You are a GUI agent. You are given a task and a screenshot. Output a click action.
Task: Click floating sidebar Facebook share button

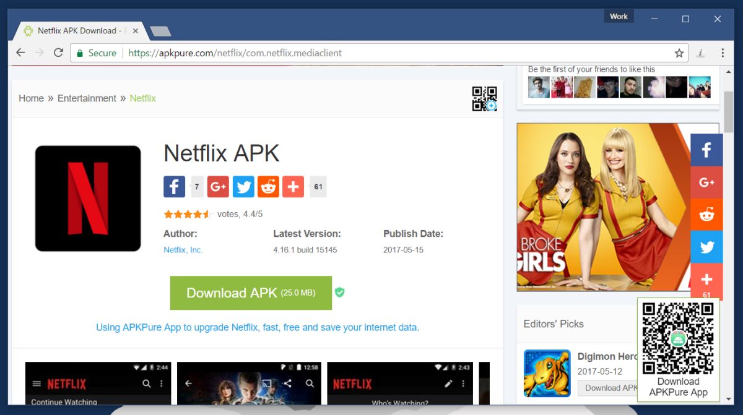pyautogui.click(x=706, y=150)
